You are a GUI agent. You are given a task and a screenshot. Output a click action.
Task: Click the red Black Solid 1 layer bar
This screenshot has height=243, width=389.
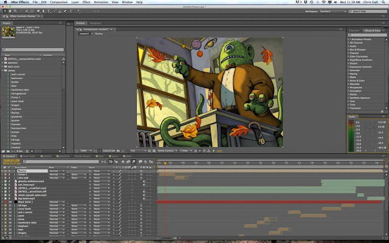[269, 202]
